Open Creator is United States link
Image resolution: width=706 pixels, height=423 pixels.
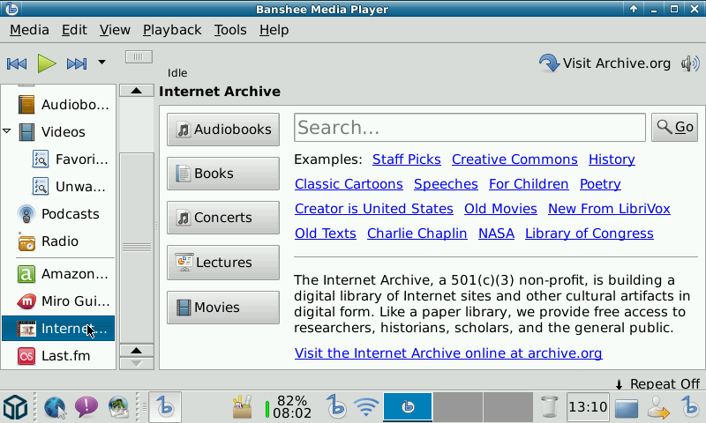(373, 209)
